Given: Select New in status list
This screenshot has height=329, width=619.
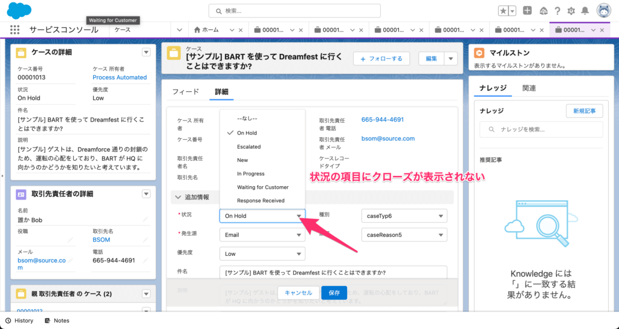Looking at the screenshot, I should [x=262, y=160].
